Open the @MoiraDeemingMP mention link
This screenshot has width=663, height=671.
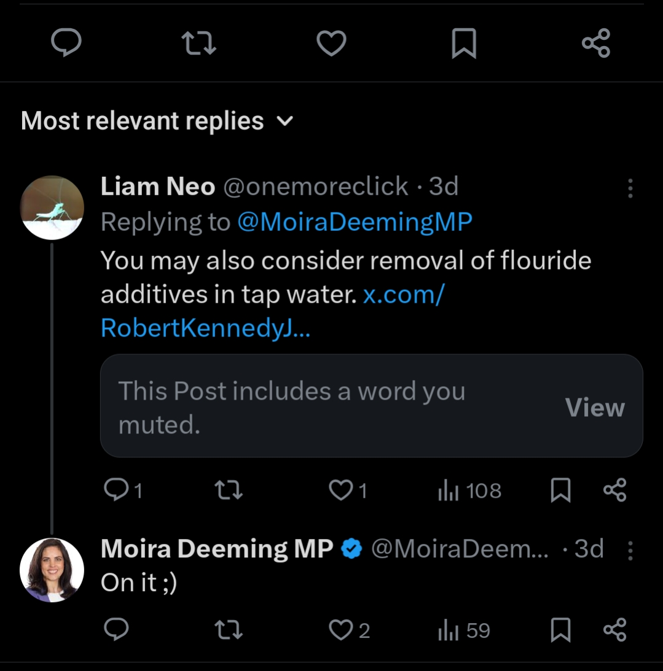355,222
